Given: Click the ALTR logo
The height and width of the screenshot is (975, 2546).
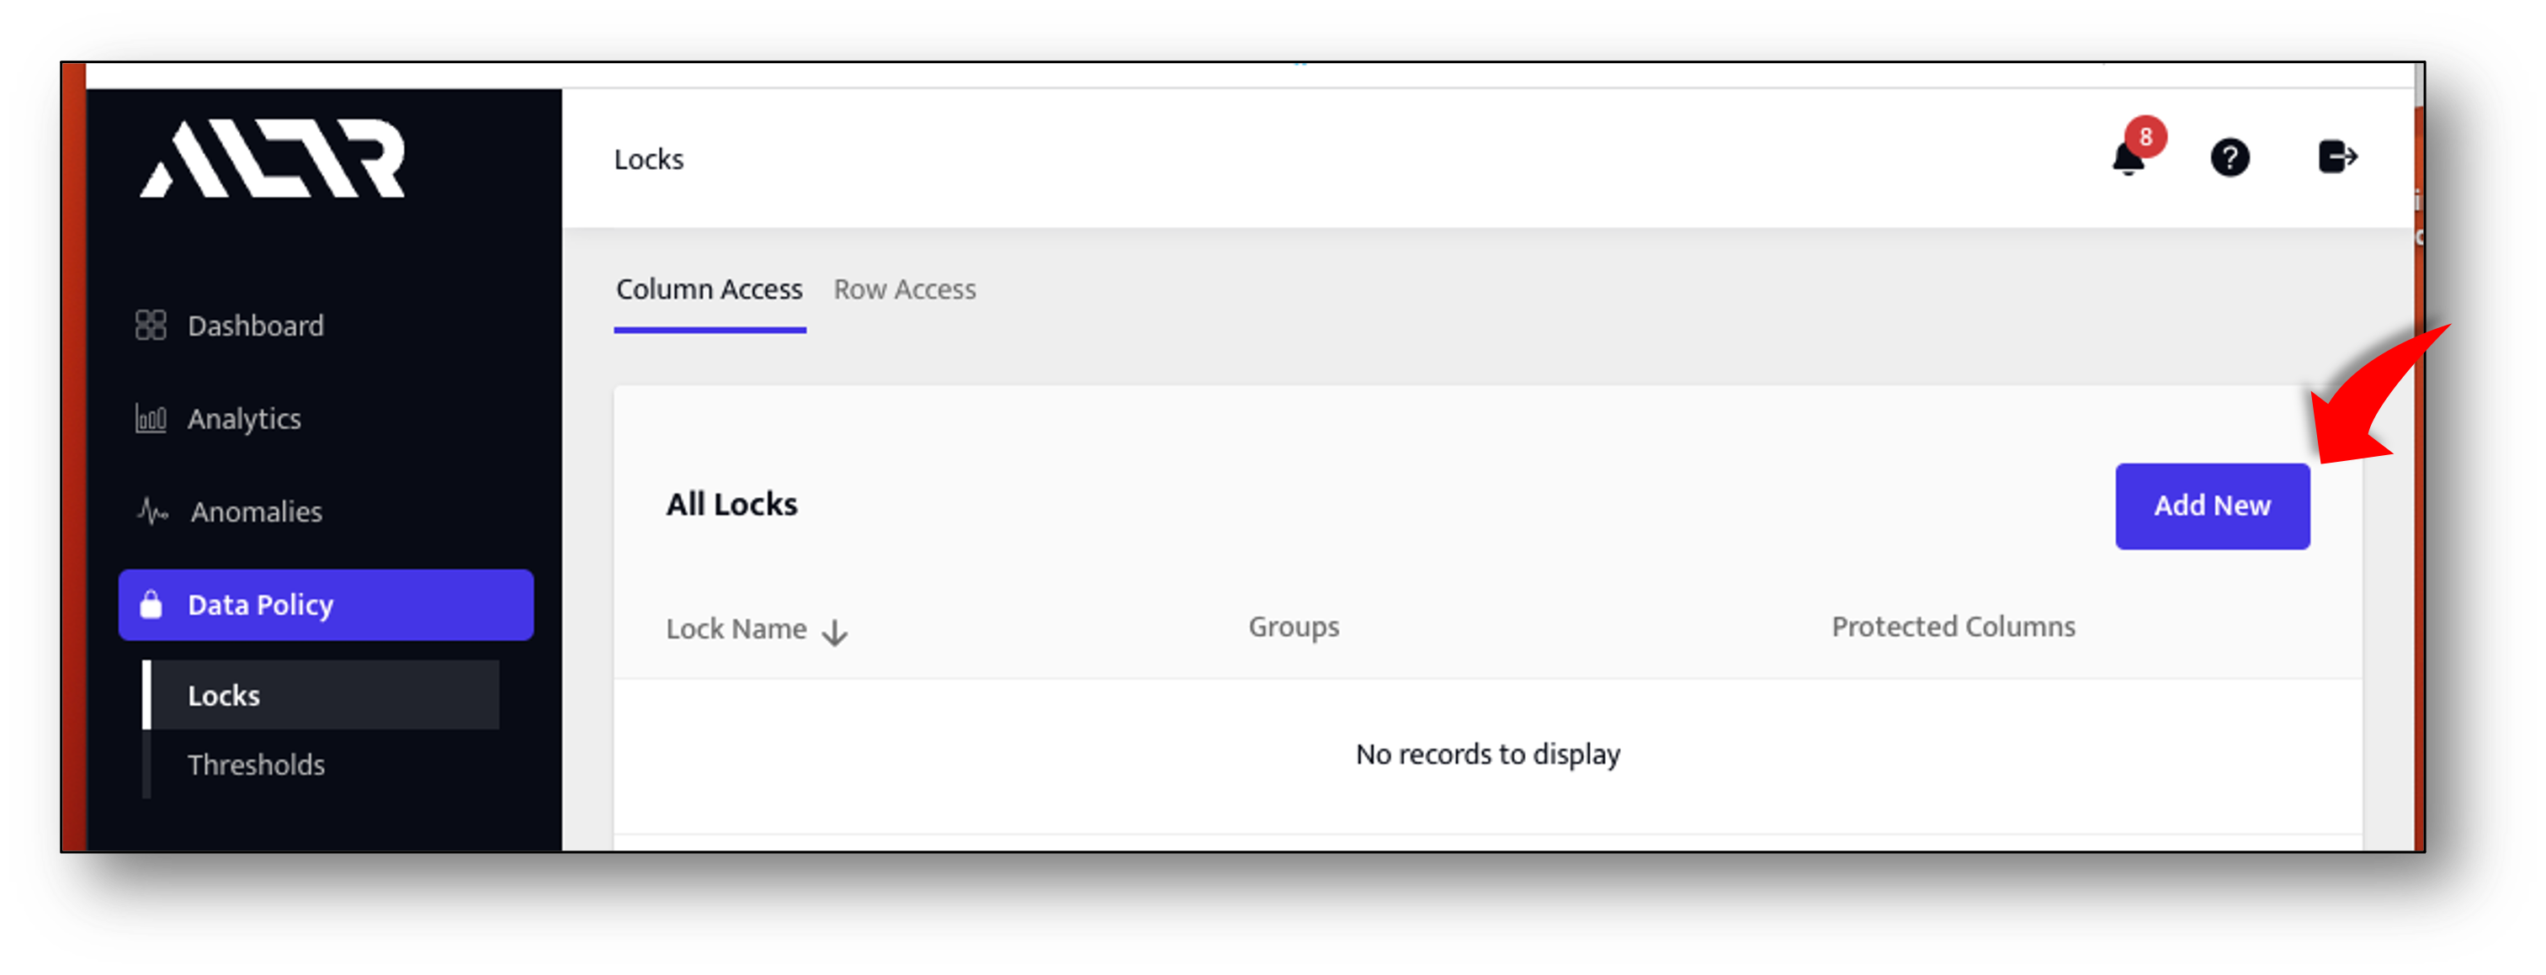Looking at the screenshot, I should pos(273,159).
